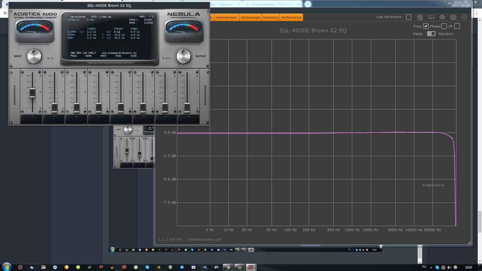Click the eye view icon
Screen dimensions: 482x271
[x=442, y=17]
